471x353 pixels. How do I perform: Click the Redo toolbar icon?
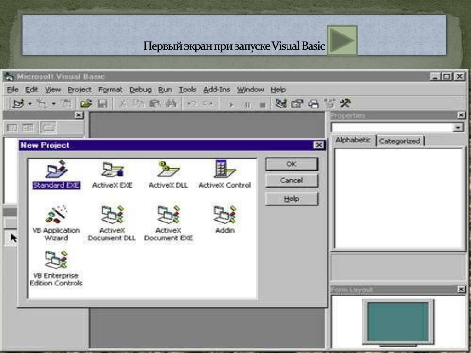[208, 104]
